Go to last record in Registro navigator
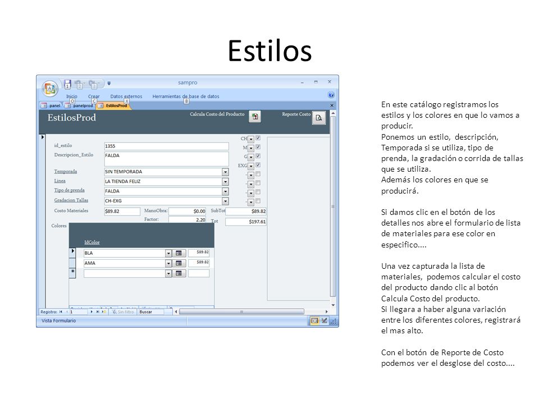 click(x=98, y=312)
